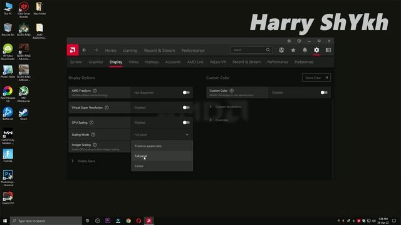Toggle GPU Scaling switch
This screenshot has width=401, height=225.
186,122
